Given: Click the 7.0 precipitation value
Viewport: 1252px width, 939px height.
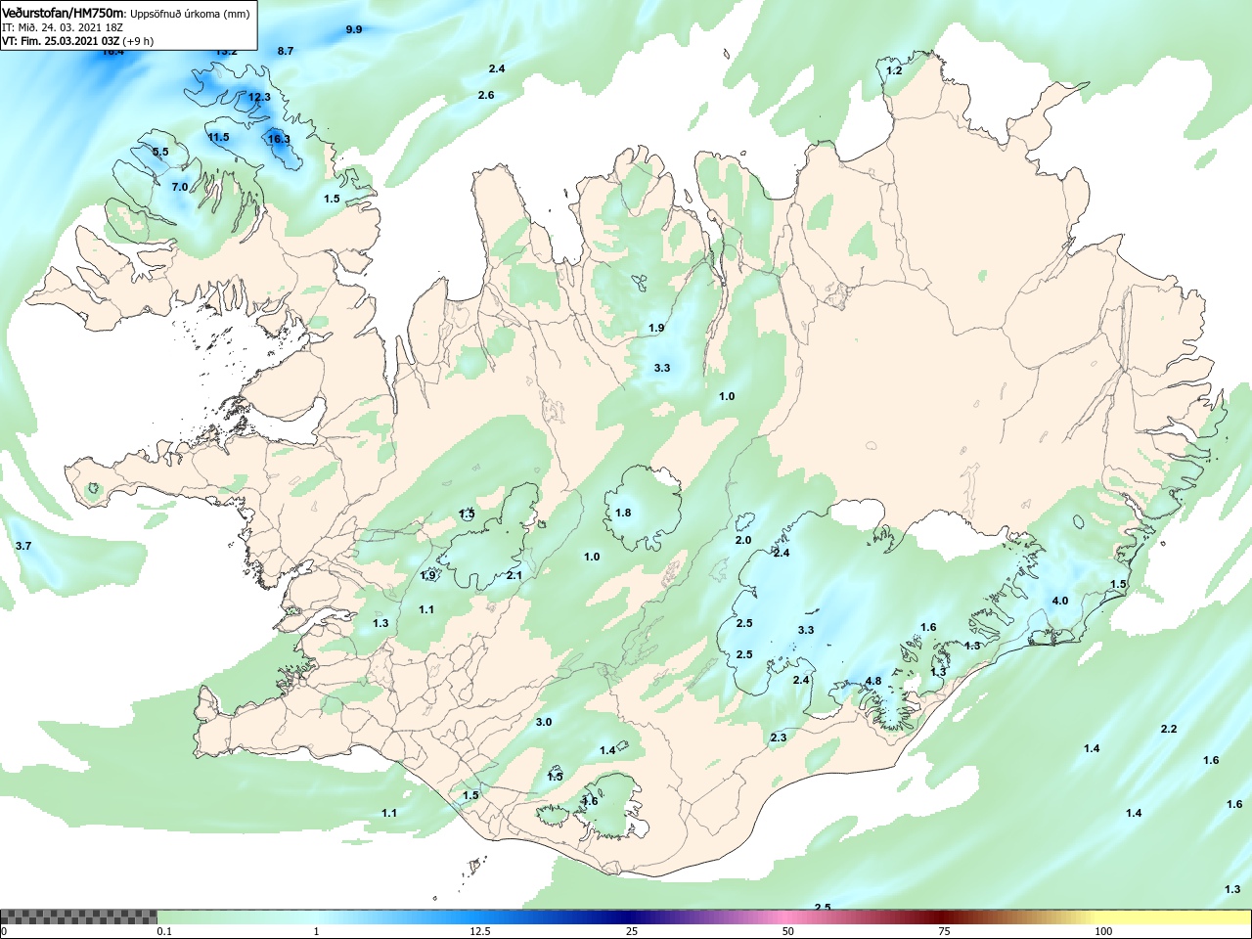Looking at the screenshot, I should [x=180, y=187].
